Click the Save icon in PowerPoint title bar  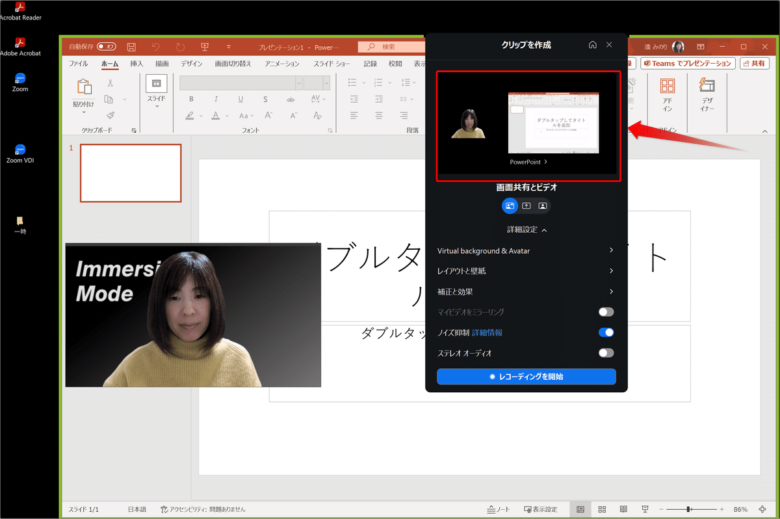tap(131, 47)
